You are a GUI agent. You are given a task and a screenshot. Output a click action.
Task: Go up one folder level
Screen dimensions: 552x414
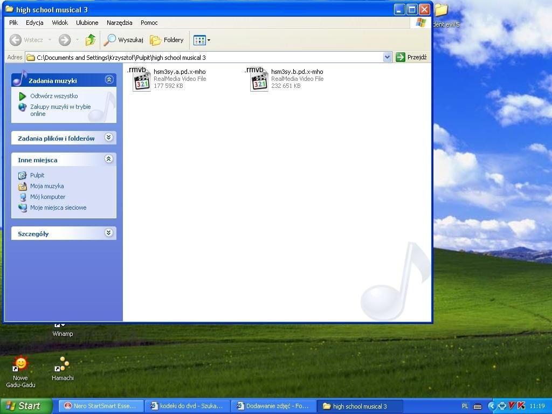[91, 40]
